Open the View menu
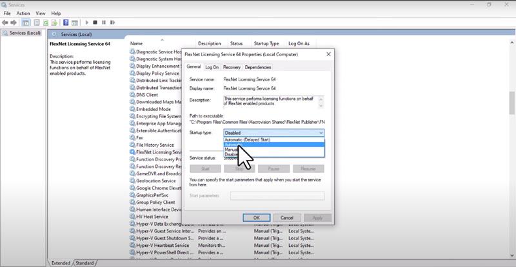The height and width of the screenshot is (267, 516). point(41,13)
